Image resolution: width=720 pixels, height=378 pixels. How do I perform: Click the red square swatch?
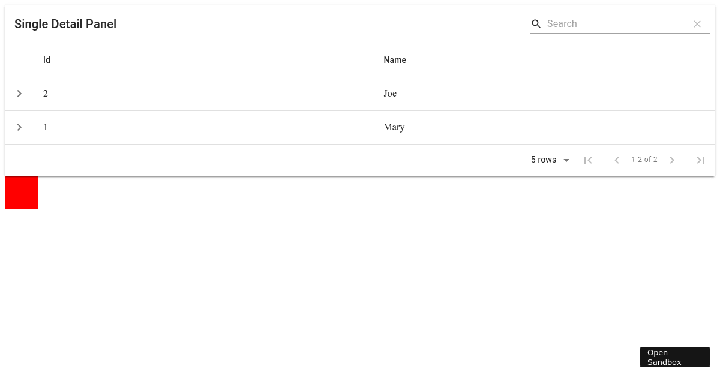[x=21, y=193]
